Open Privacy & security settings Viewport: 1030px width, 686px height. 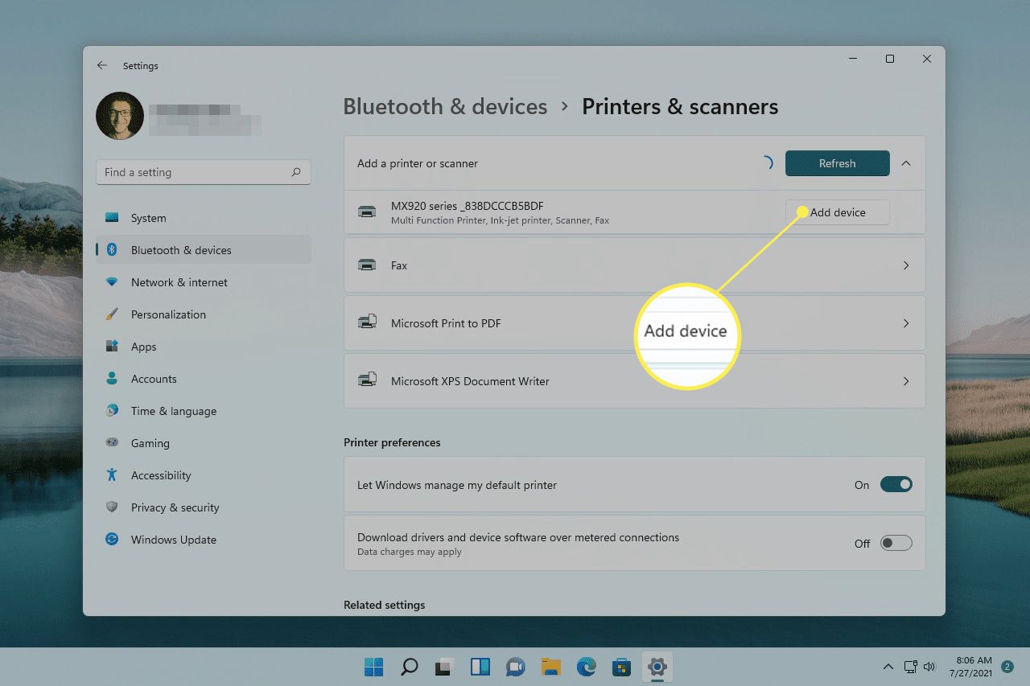tap(175, 507)
